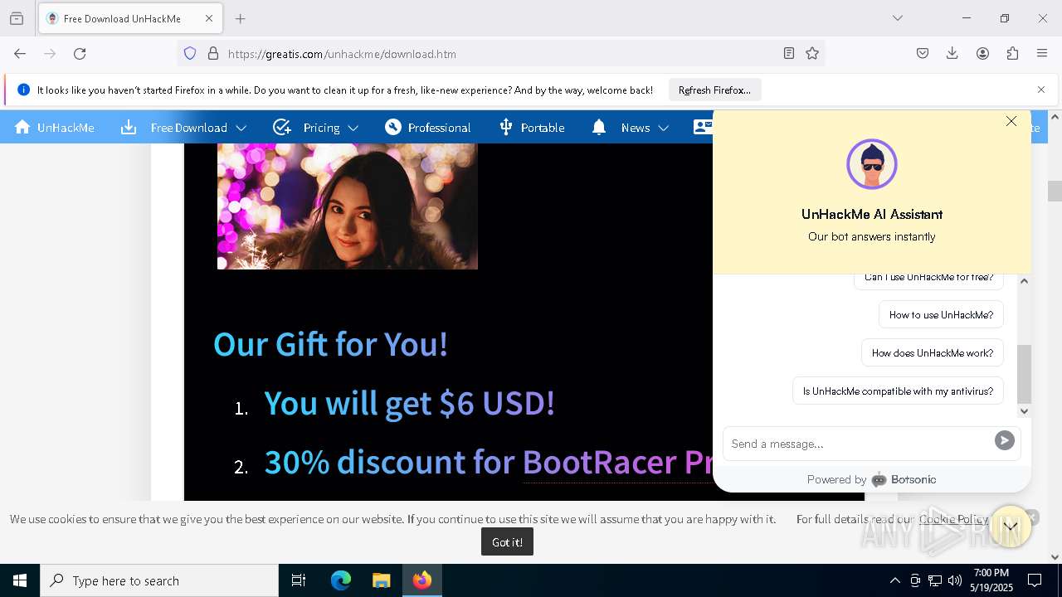
Task: Accept cookies with Got it! button
Action: tap(507, 542)
